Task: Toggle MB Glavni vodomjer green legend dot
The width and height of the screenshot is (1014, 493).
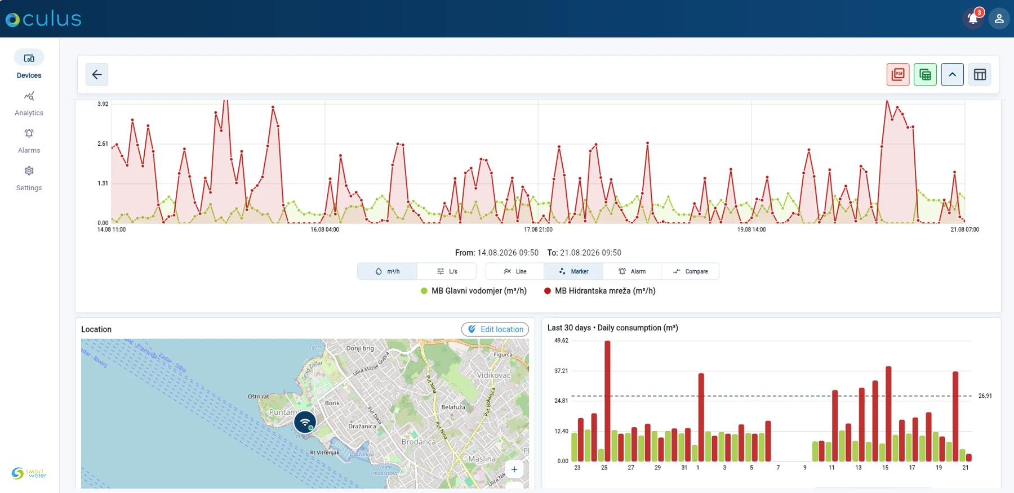Action: tap(424, 291)
